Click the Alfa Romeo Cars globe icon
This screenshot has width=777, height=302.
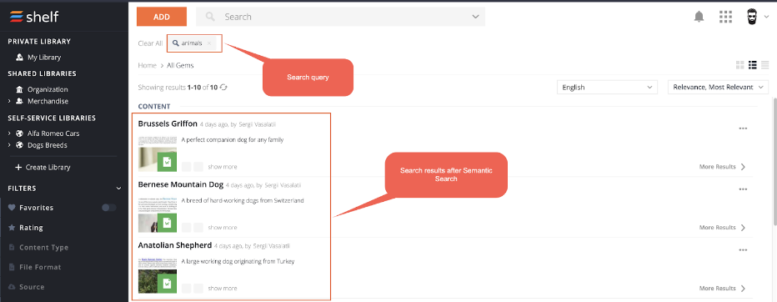(x=19, y=133)
